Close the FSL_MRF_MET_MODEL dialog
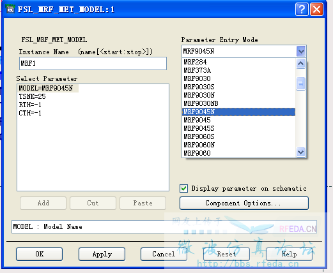Image resolution: width=333 pixels, height=273 pixels. click(316, 10)
